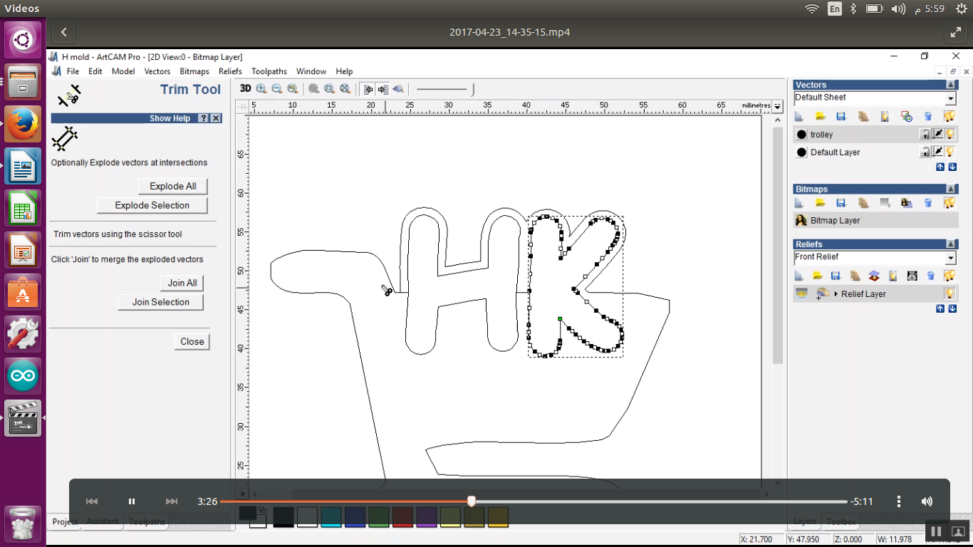Click the Join Selection button
973x547 pixels.
pos(161,302)
